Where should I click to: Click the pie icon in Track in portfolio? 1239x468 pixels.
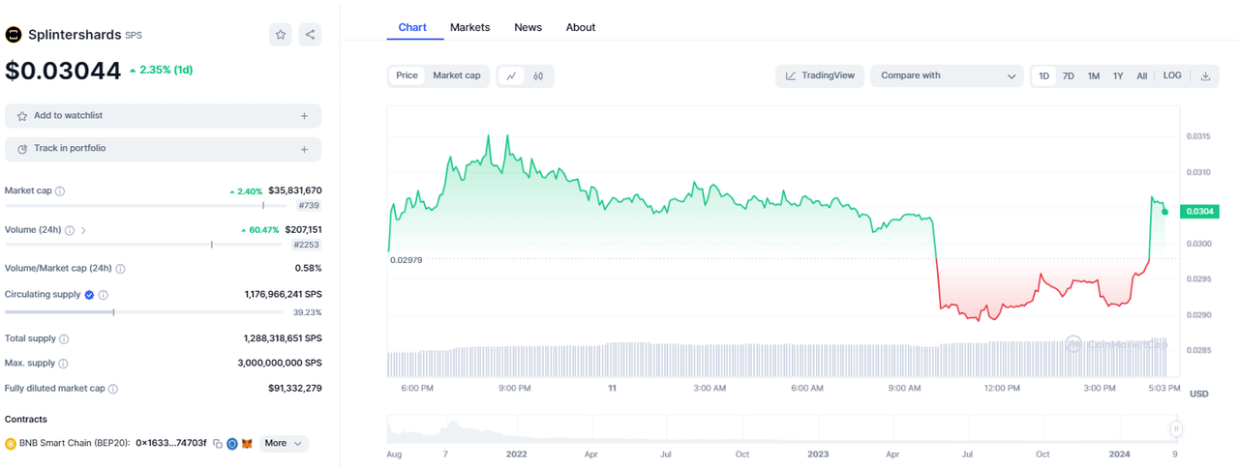[22, 149]
